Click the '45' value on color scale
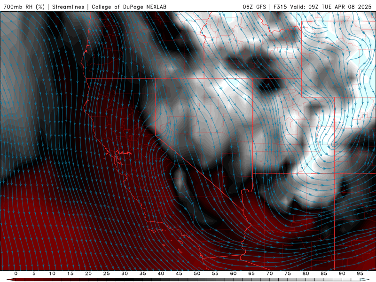Viewport: 376px width, 282px height. click(x=179, y=274)
